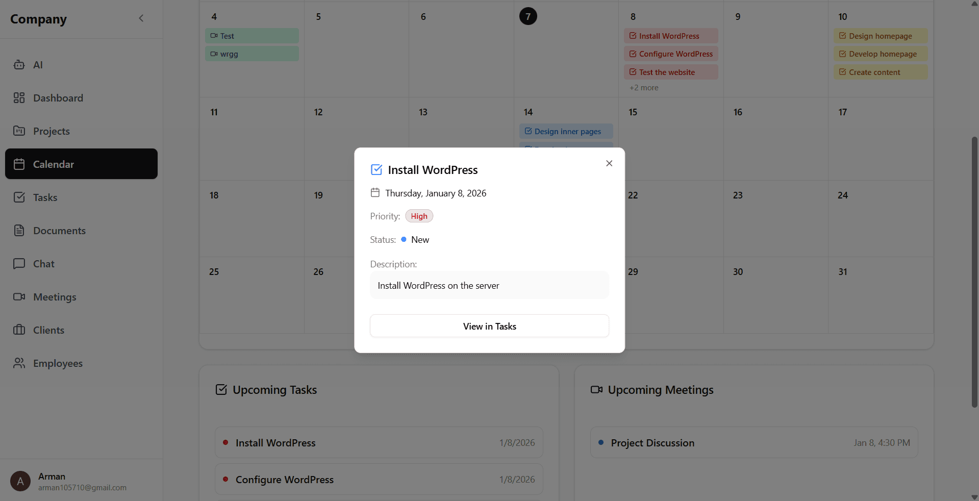Open the Clients briefcase icon
Screen dimensions: 979x501
(x=19, y=330)
